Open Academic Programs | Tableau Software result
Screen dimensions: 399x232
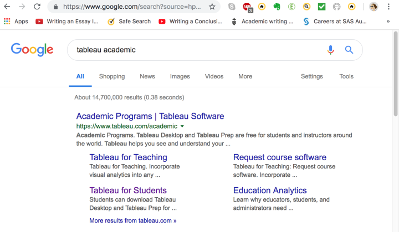pyautogui.click(x=150, y=116)
